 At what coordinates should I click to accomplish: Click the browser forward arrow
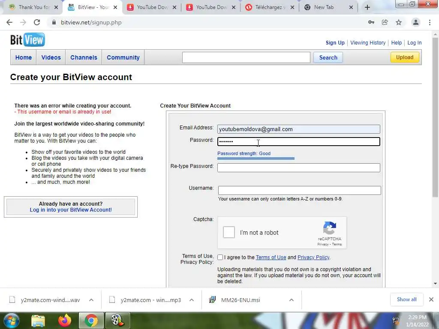click(x=23, y=22)
